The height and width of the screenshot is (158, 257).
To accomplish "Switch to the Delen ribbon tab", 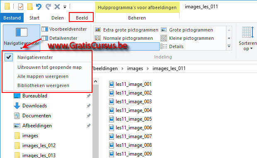I will click(58, 18).
